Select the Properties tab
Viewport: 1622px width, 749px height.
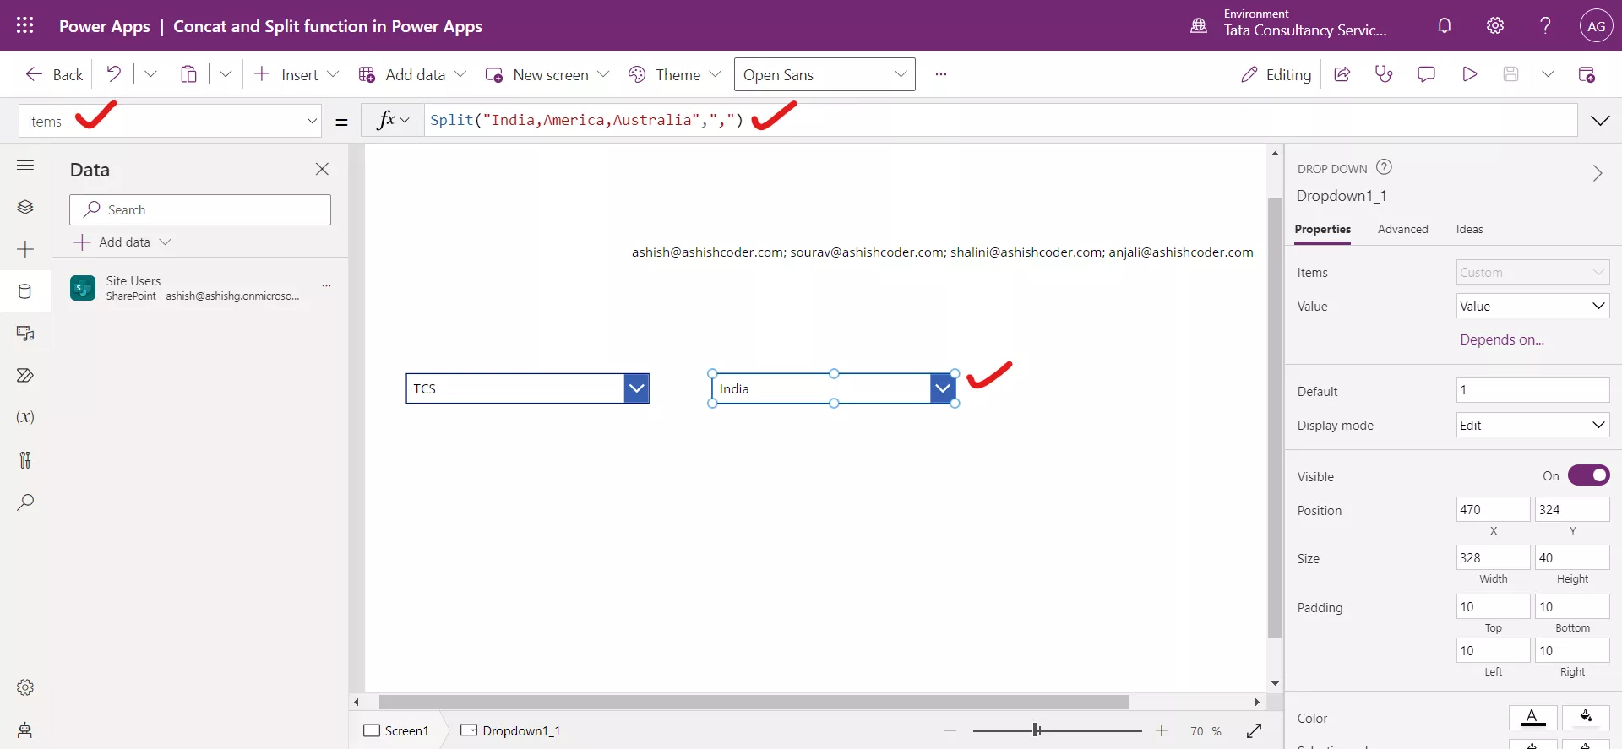(1322, 229)
